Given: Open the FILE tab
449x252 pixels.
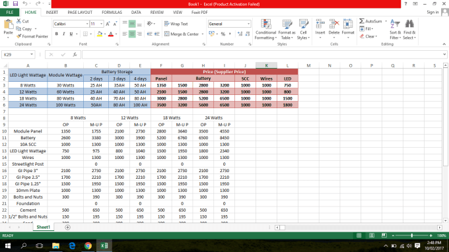Looking at the screenshot, I should [10, 13].
